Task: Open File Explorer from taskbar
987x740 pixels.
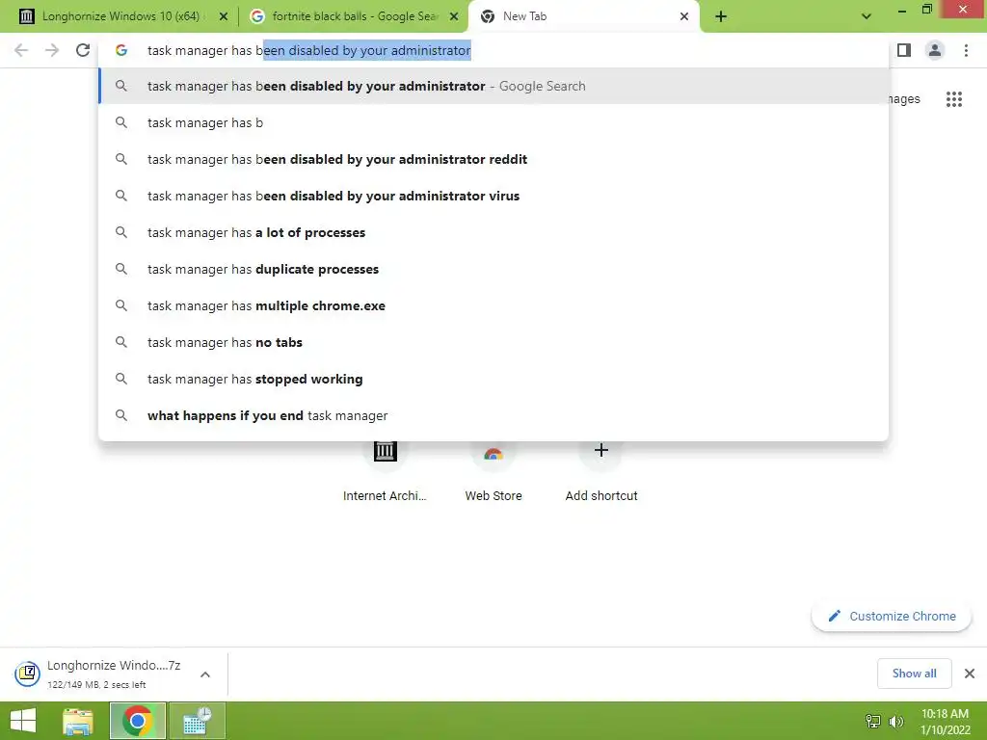Action: (78, 721)
